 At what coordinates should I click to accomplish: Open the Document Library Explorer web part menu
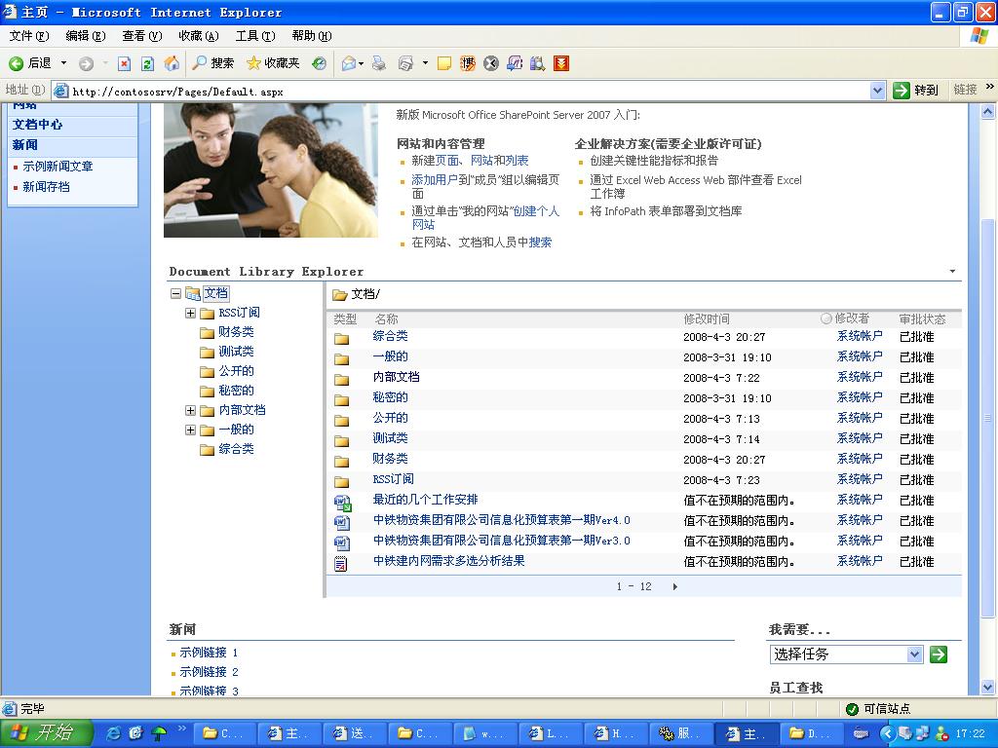[952, 272]
